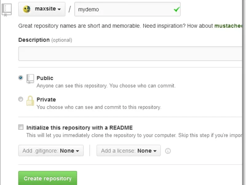The width and height of the screenshot is (246, 185).
Task: Click the green checkmark in the name field
Action: click(176, 9)
